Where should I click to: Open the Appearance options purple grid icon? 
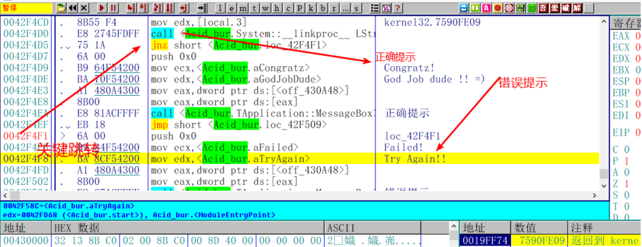tap(386, 8)
